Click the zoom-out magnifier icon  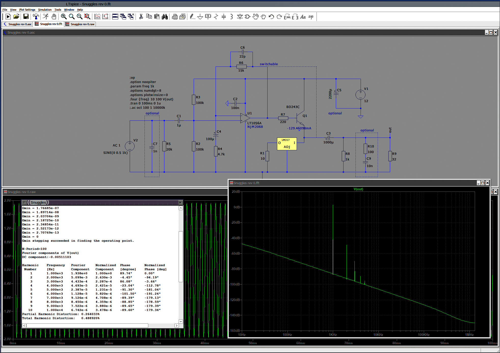(x=80, y=17)
